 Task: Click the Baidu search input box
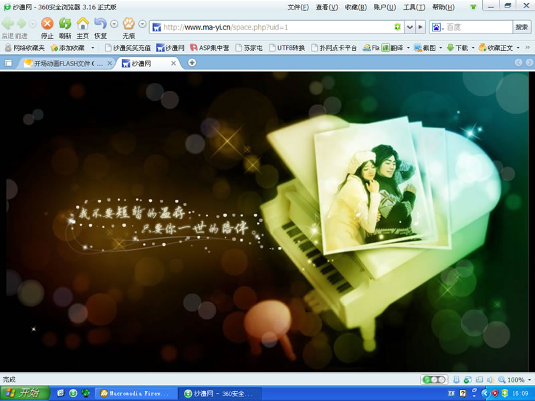click(x=478, y=27)
